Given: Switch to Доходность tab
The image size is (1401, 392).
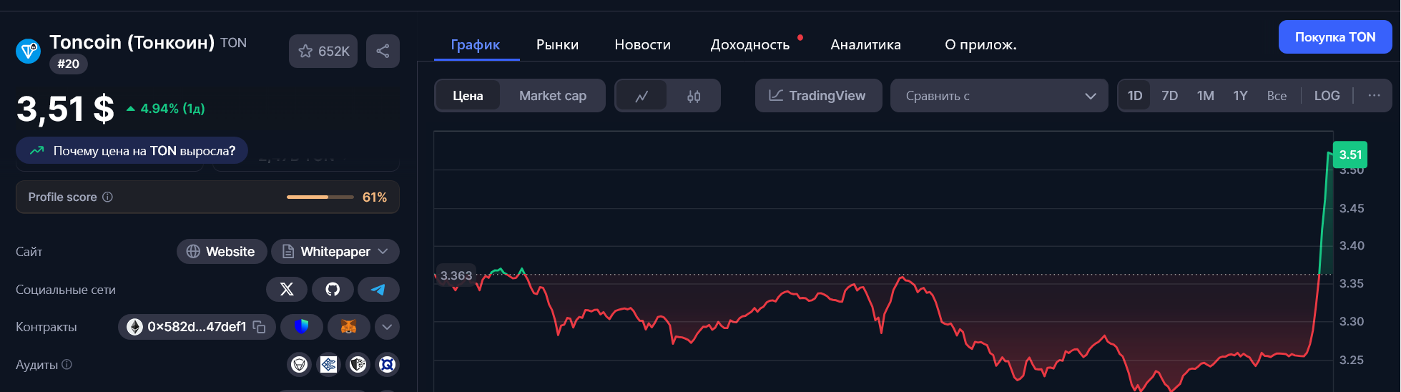Looking at the screenshot, I should click(750, 44).
